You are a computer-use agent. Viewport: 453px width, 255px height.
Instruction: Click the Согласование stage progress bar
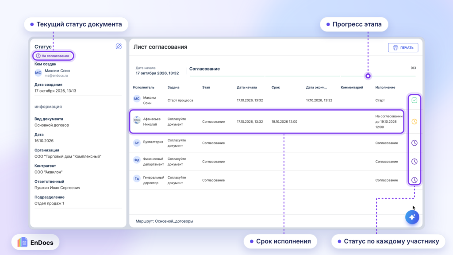tap(302, 76)
